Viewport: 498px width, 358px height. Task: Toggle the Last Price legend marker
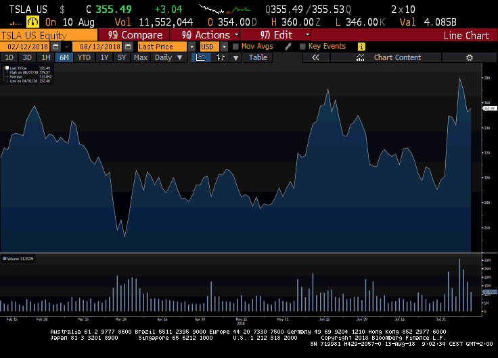pos(7,68)
